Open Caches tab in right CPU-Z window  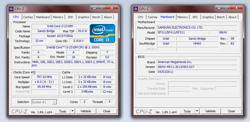(x=152, y=17)
